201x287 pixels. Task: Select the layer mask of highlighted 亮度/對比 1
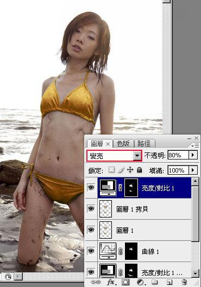(x=131, y=188)
